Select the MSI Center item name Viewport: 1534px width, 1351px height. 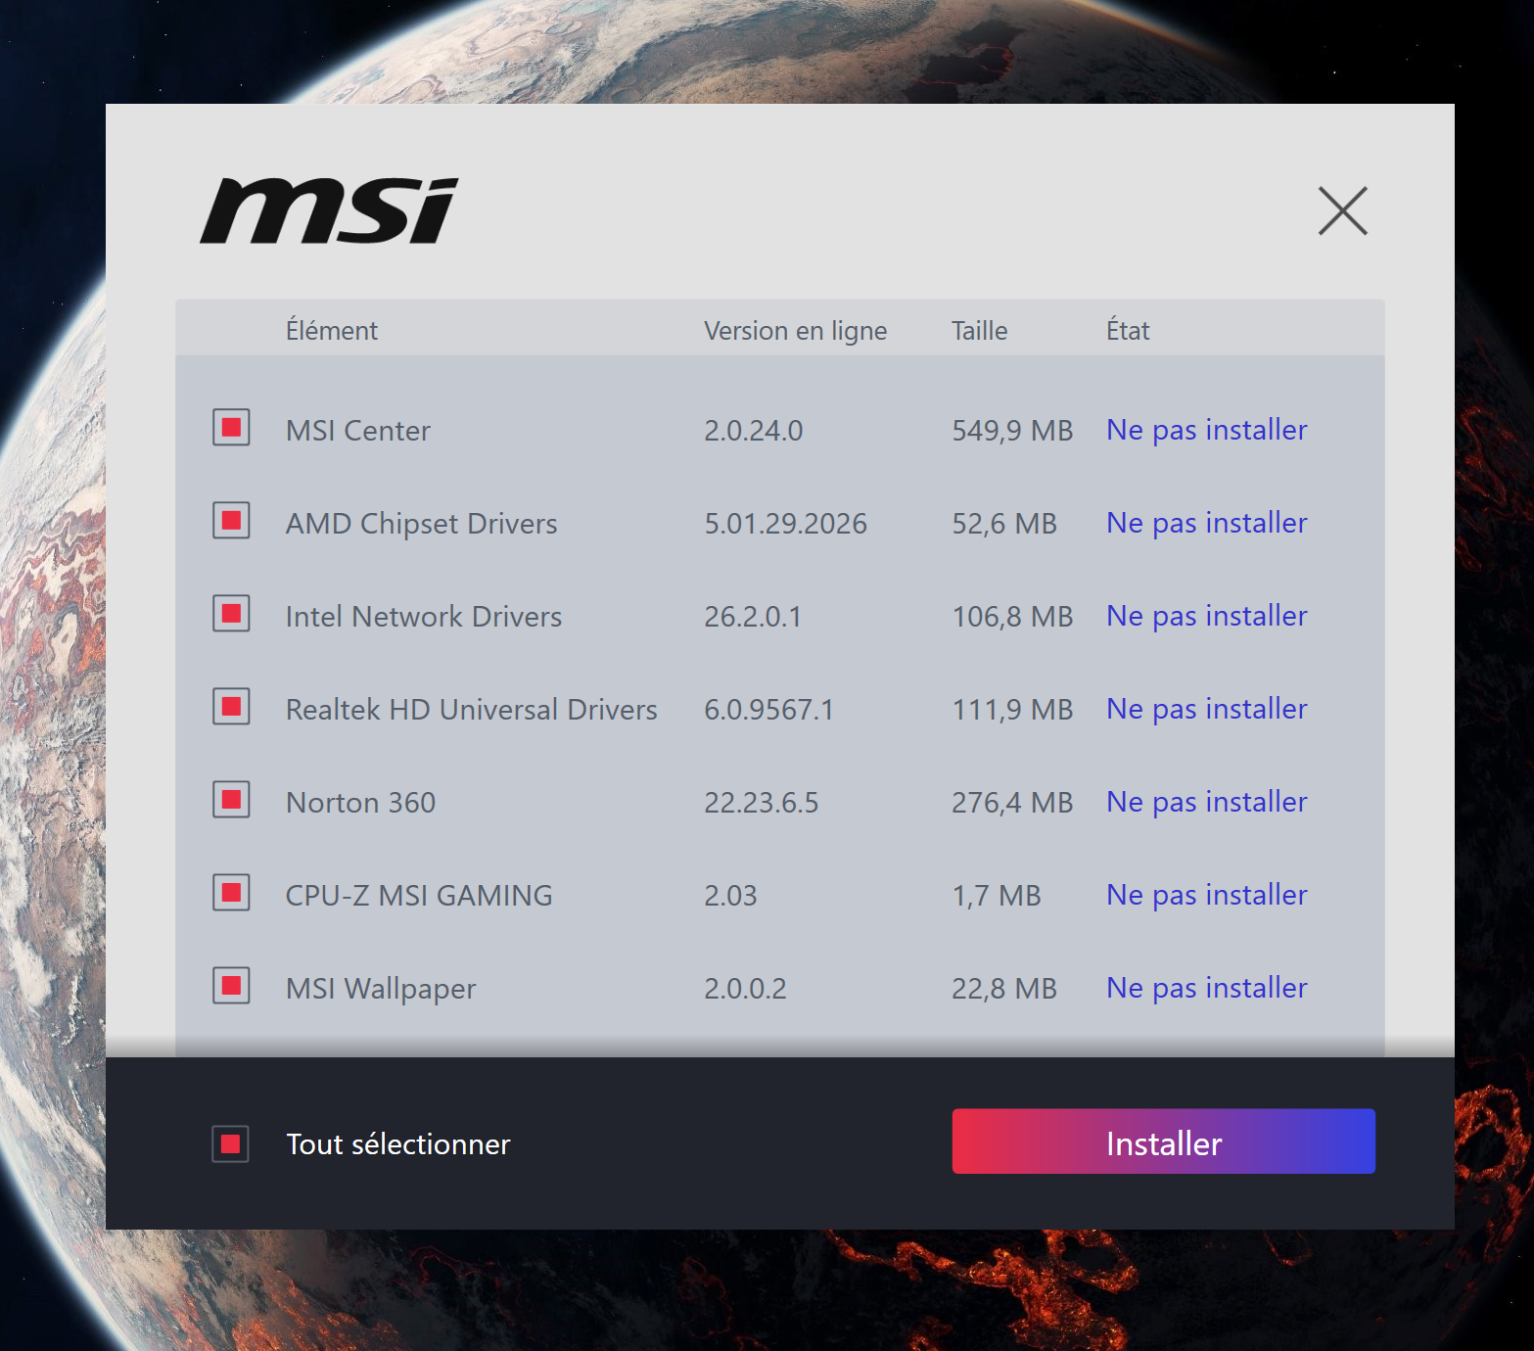(358, 431)
